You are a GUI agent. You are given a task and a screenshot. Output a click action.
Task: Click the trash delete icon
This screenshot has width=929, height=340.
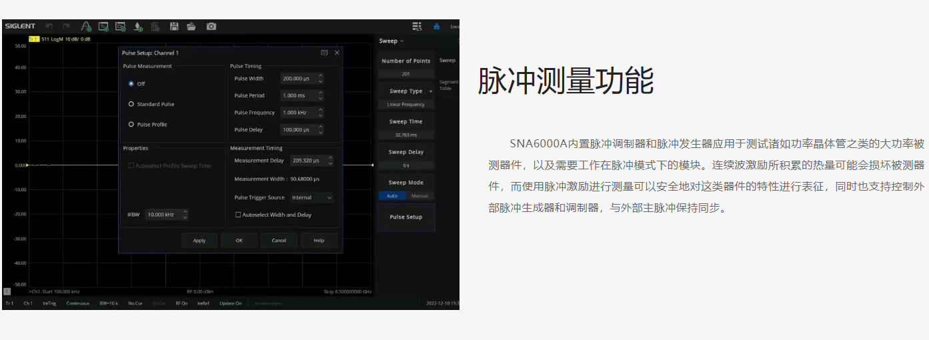(x=155, y=27)
